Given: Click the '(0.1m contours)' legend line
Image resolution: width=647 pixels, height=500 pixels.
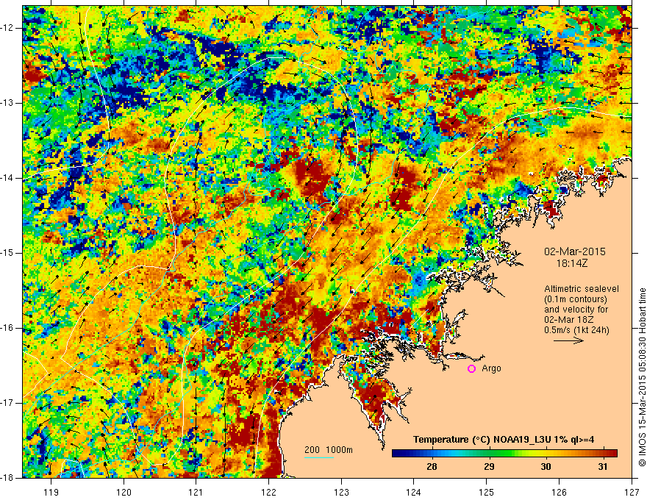Looking at the screenshot, I should pos(576,299).
